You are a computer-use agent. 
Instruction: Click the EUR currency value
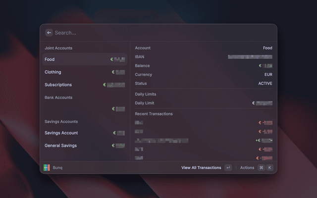point(268,75)
